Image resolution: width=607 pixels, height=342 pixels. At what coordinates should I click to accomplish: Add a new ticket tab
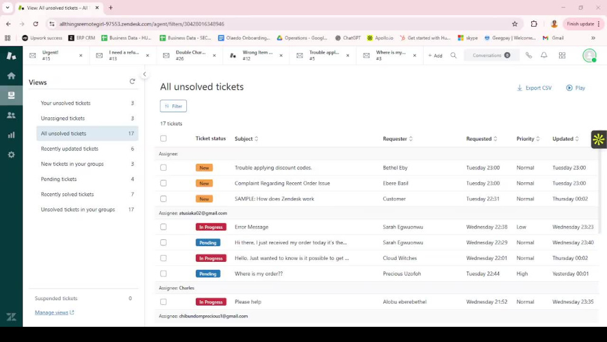(435, 55)
